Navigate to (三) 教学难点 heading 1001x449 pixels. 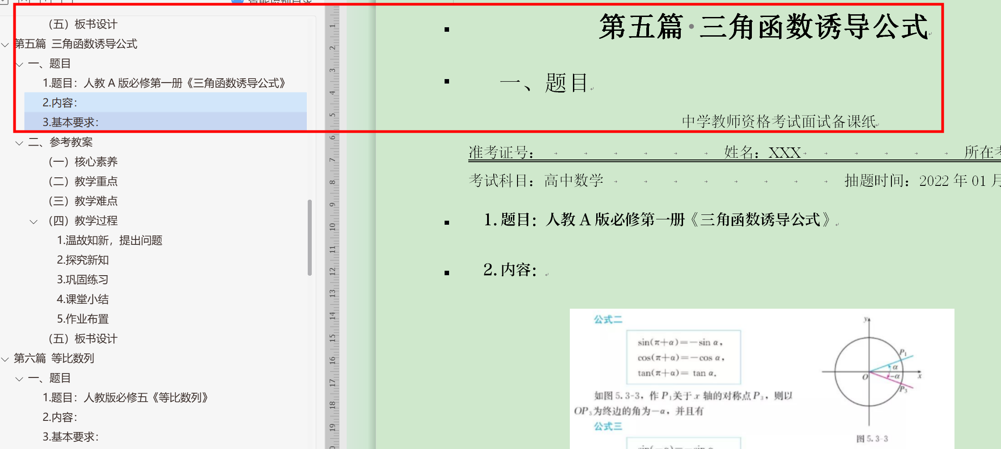(x=83, y=201)
